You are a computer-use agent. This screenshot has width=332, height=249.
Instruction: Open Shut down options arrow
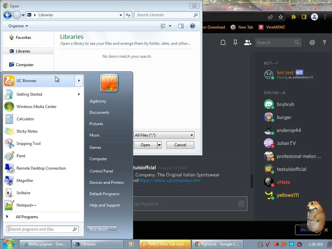(x=113, y=229)
